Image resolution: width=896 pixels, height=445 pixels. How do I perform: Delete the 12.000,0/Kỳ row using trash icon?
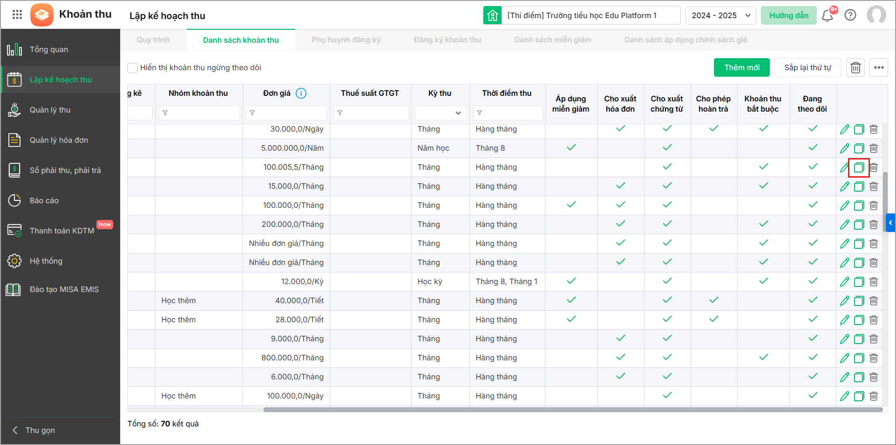[874, 282]
